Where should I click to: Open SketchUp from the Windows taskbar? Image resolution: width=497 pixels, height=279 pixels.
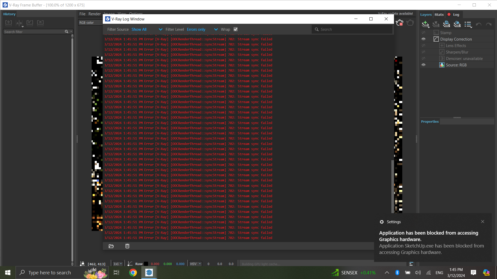[x=149, y=273]
